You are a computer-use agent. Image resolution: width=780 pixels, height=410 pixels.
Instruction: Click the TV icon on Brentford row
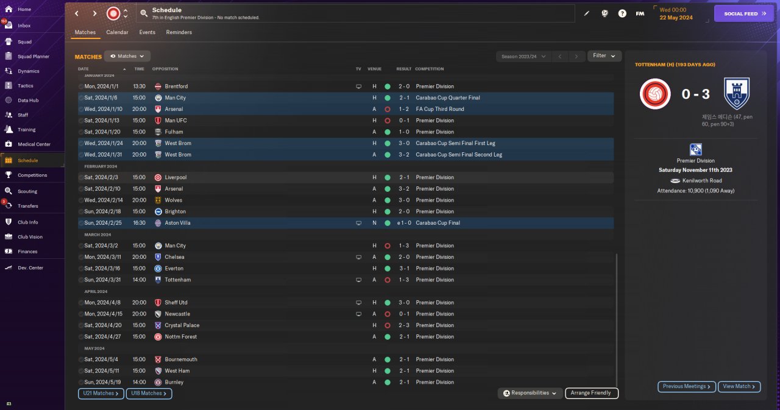point(358,87)
